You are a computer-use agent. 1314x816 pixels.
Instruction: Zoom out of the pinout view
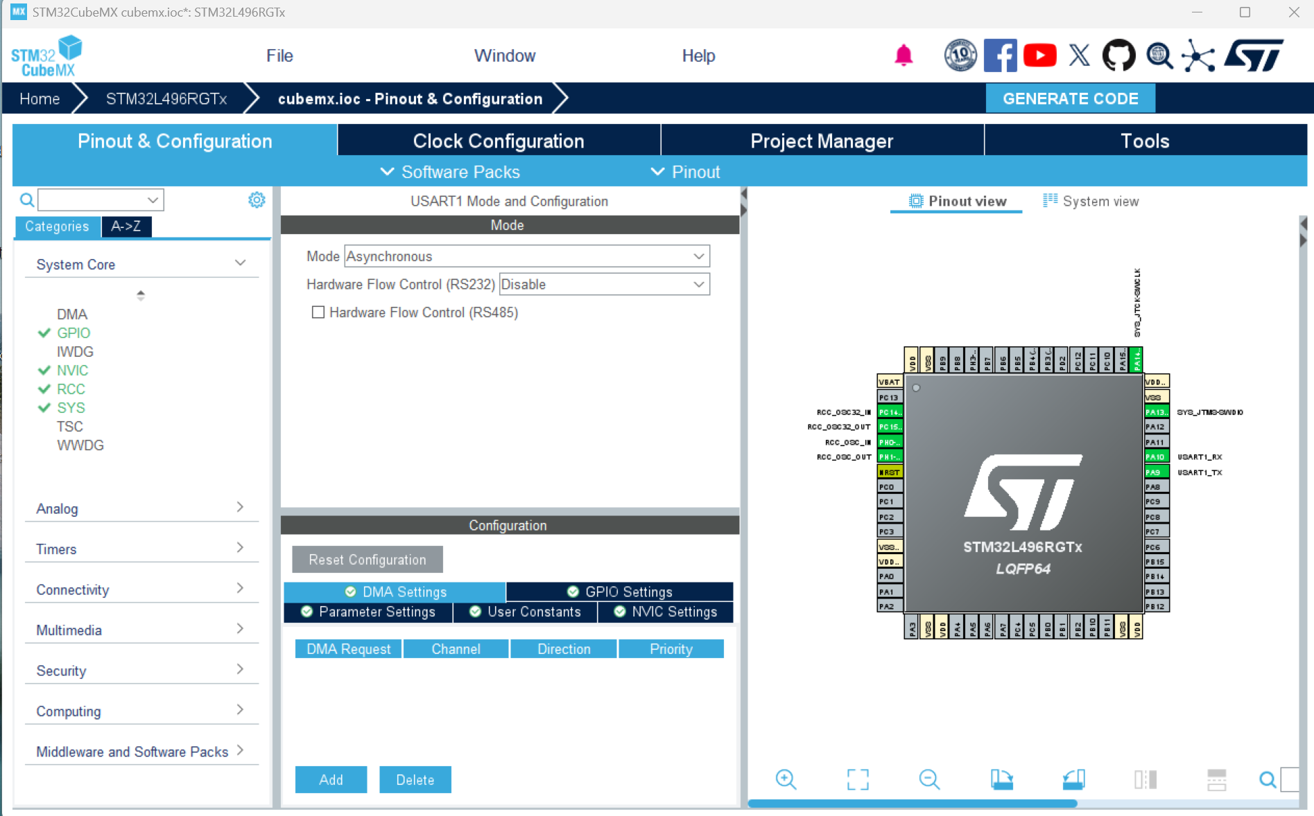point(929,779)
